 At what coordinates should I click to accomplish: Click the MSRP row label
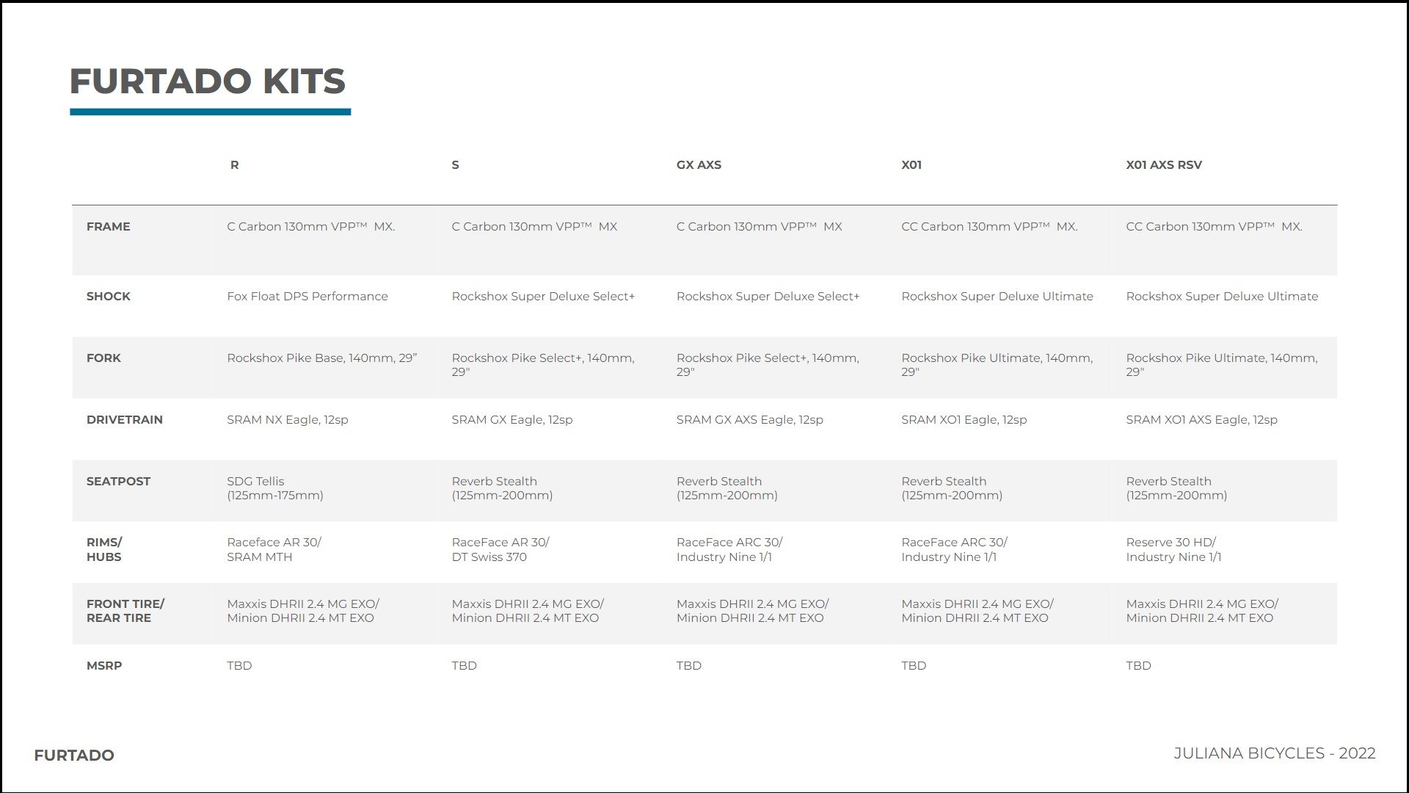pos(104,666)
